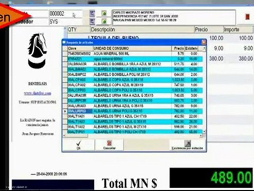254x191 pixels.
Task: Click the search icon beside the SYS vendor field
Action: [92, 21]
